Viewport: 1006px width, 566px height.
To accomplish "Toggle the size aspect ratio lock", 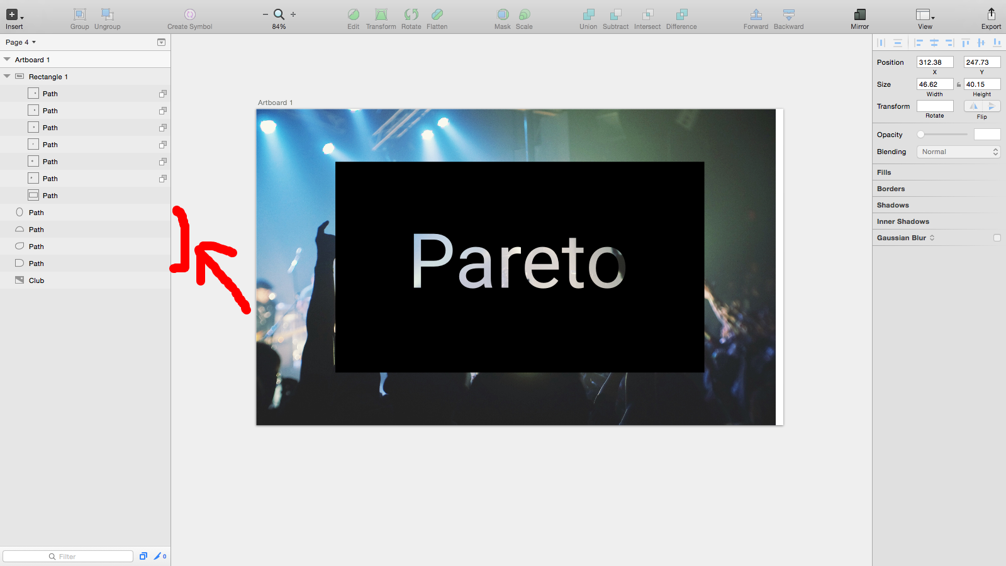I will [x=959, y=84].
